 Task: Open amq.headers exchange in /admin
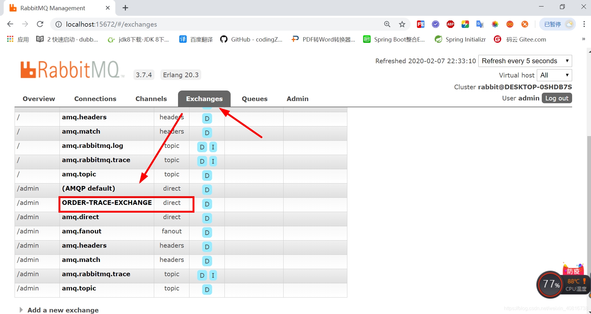click(x=84, y=245)
